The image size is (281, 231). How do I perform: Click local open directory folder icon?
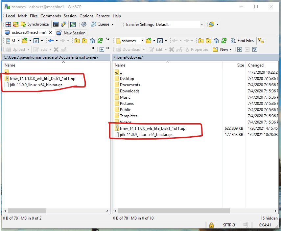pyautogui.click(x=25, y=41)
